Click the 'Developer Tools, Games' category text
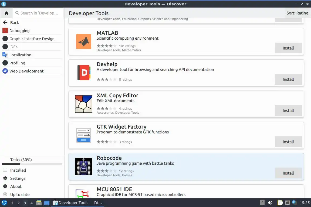311x207 pixels. [x=114, y=175]
